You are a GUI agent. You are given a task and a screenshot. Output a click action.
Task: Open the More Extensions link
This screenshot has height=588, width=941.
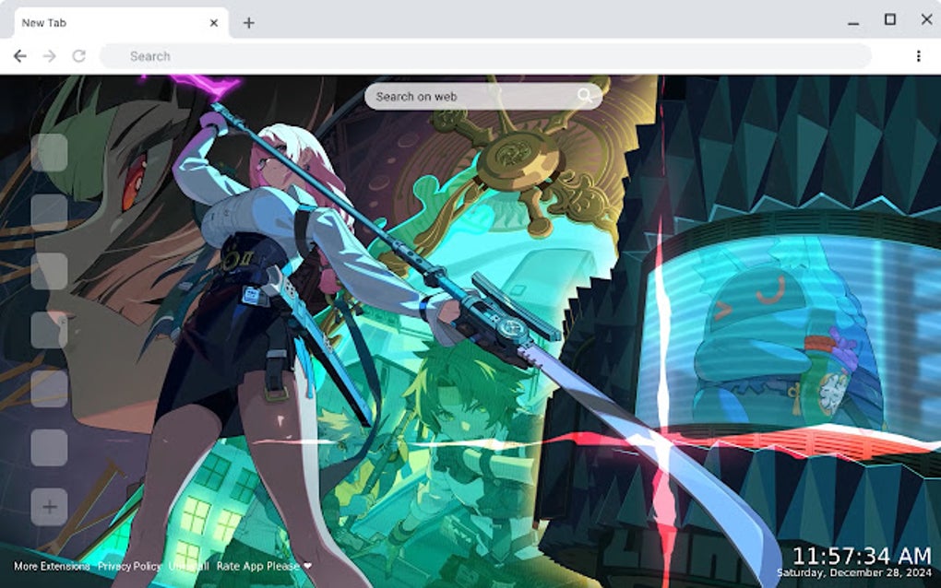51,567
